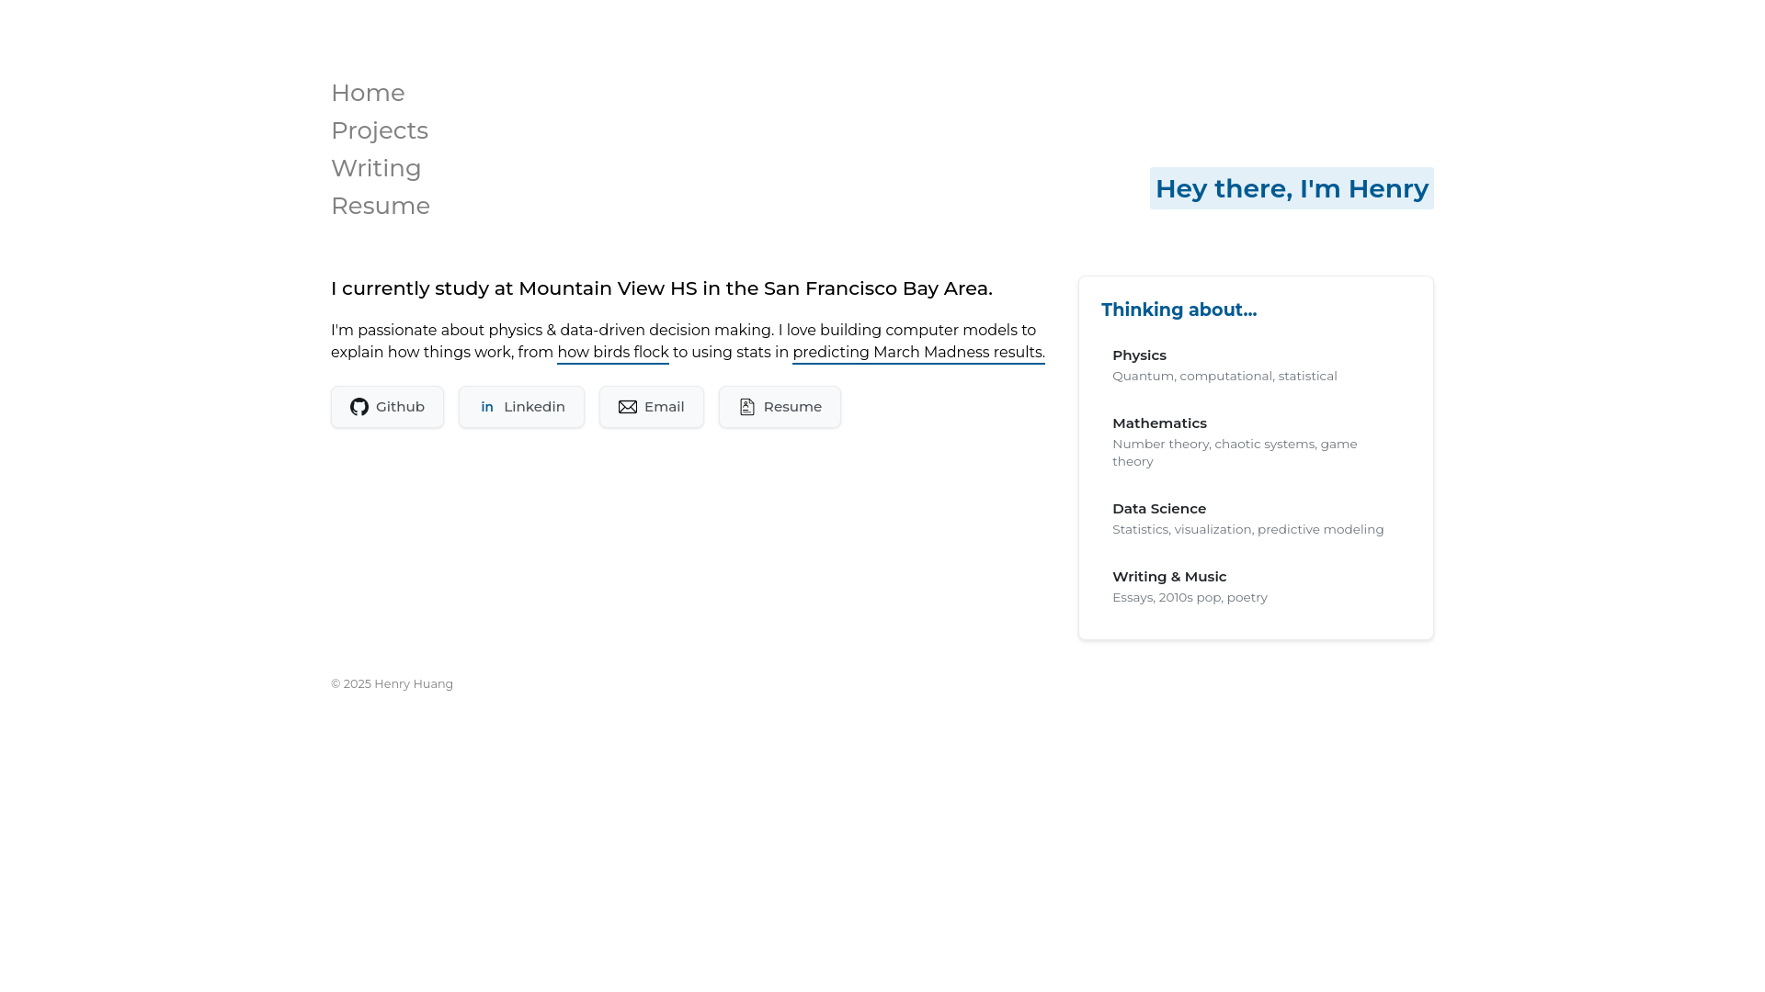The height and width of the screenshot is (992, 1765).
Task: Click 'Number theory, chaotic systems, game theory'
Action: coord(1235,453)
